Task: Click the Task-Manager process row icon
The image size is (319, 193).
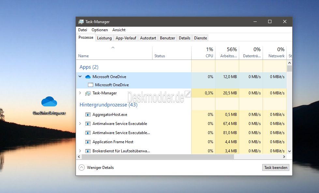Action: pyautogui.click(x=88, y=93)
